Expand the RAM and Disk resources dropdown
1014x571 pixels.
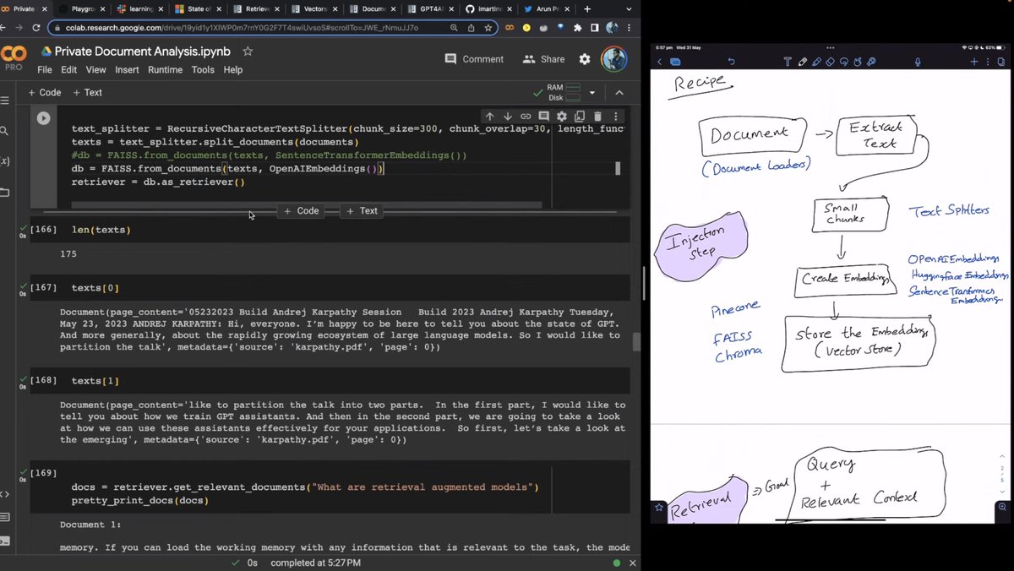[591, 93]
